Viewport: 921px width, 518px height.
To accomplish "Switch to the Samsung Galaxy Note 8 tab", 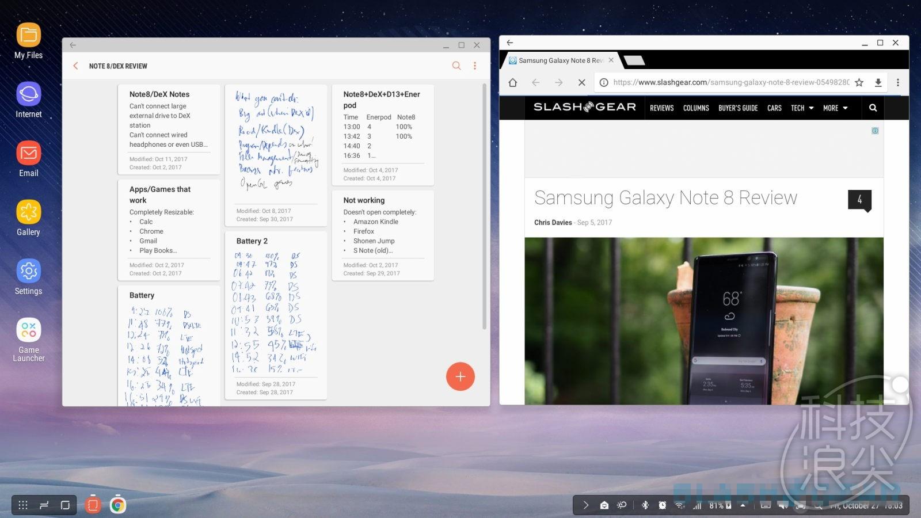I will click(x=557, y=60).
